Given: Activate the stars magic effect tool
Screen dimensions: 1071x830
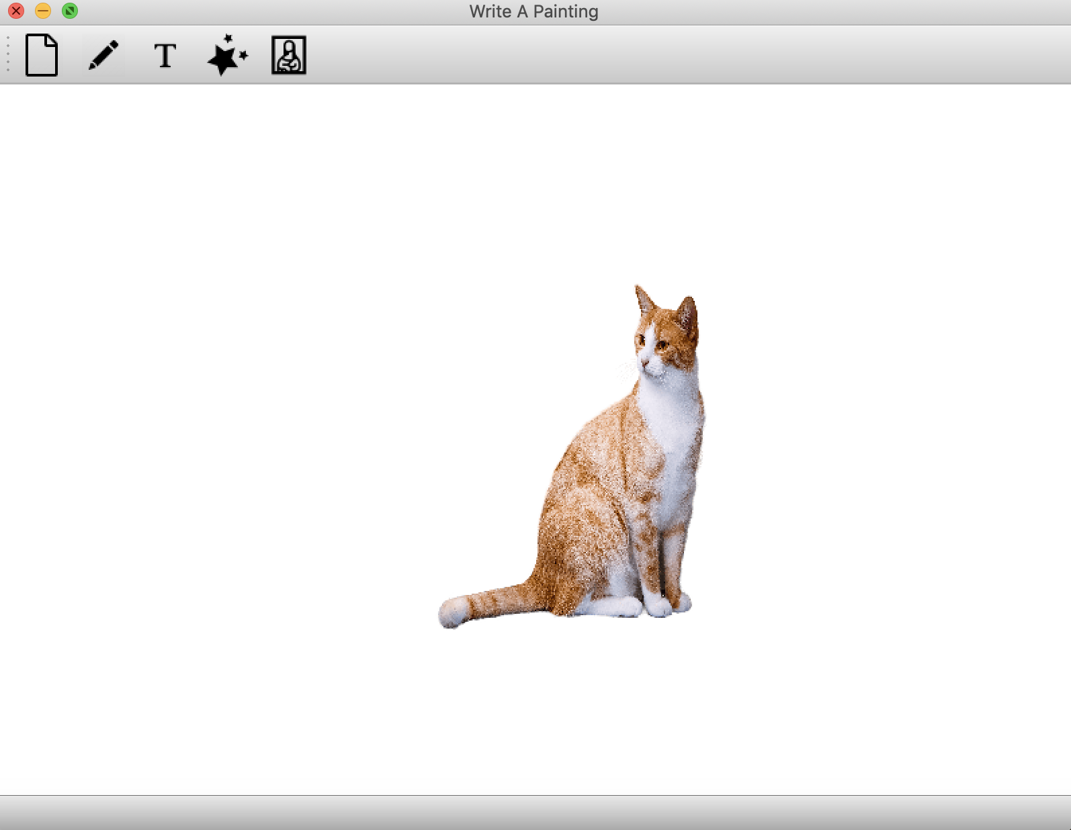Looking at the screenshot, I should 227,55.
